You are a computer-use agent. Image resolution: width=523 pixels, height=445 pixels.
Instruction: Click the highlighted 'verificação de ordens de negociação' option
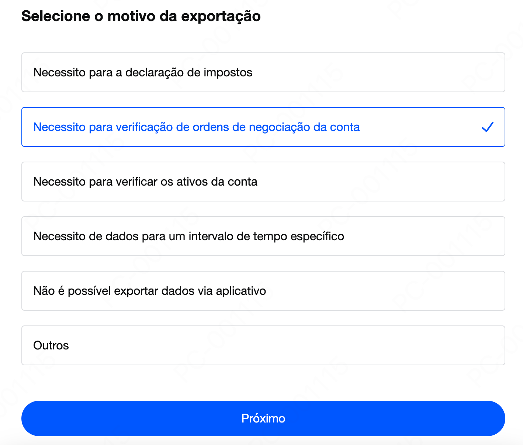[x=263, y=127]
